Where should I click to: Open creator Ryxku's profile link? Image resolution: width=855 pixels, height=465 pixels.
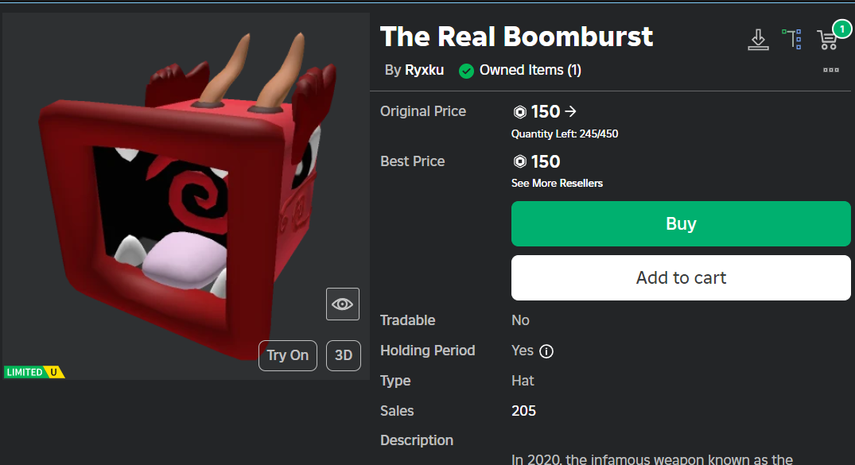click(x=425, y=70)
